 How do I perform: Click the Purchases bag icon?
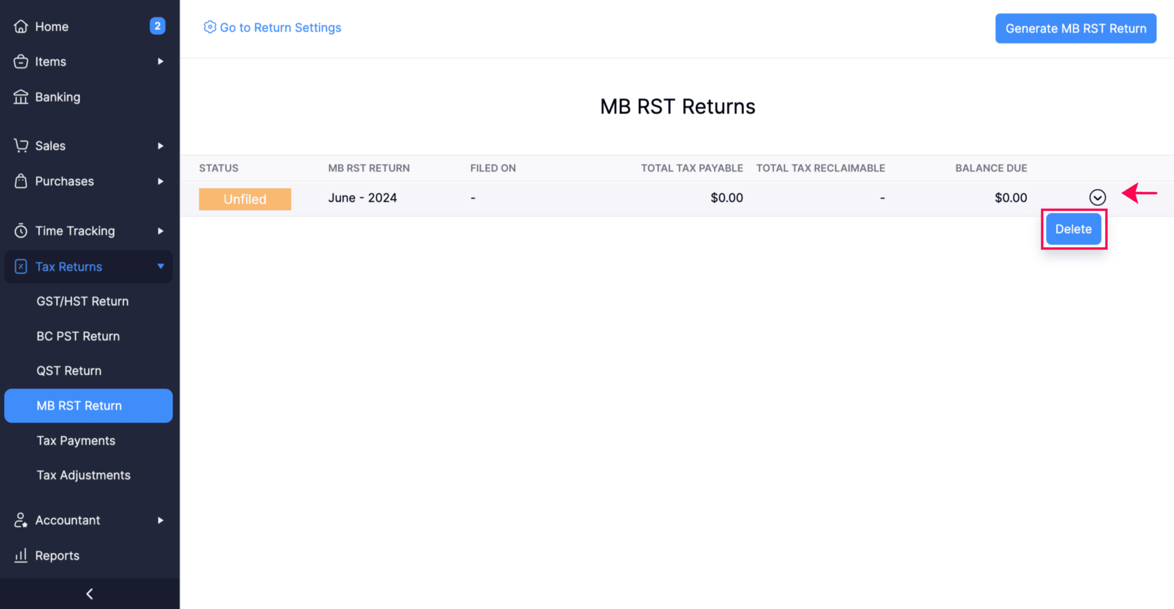pyautogui.click(x=21, y=181)
